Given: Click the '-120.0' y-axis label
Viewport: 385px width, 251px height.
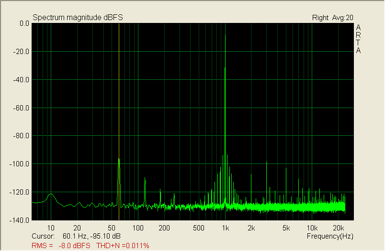Looking at the screenshot, I should (20, 192).
